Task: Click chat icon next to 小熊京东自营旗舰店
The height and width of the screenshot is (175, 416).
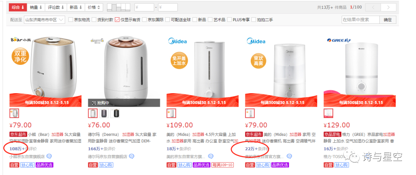Action: point(49,156)
